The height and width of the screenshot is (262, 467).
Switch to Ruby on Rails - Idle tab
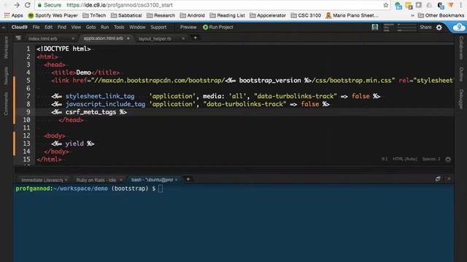click(x=96, y=180)
